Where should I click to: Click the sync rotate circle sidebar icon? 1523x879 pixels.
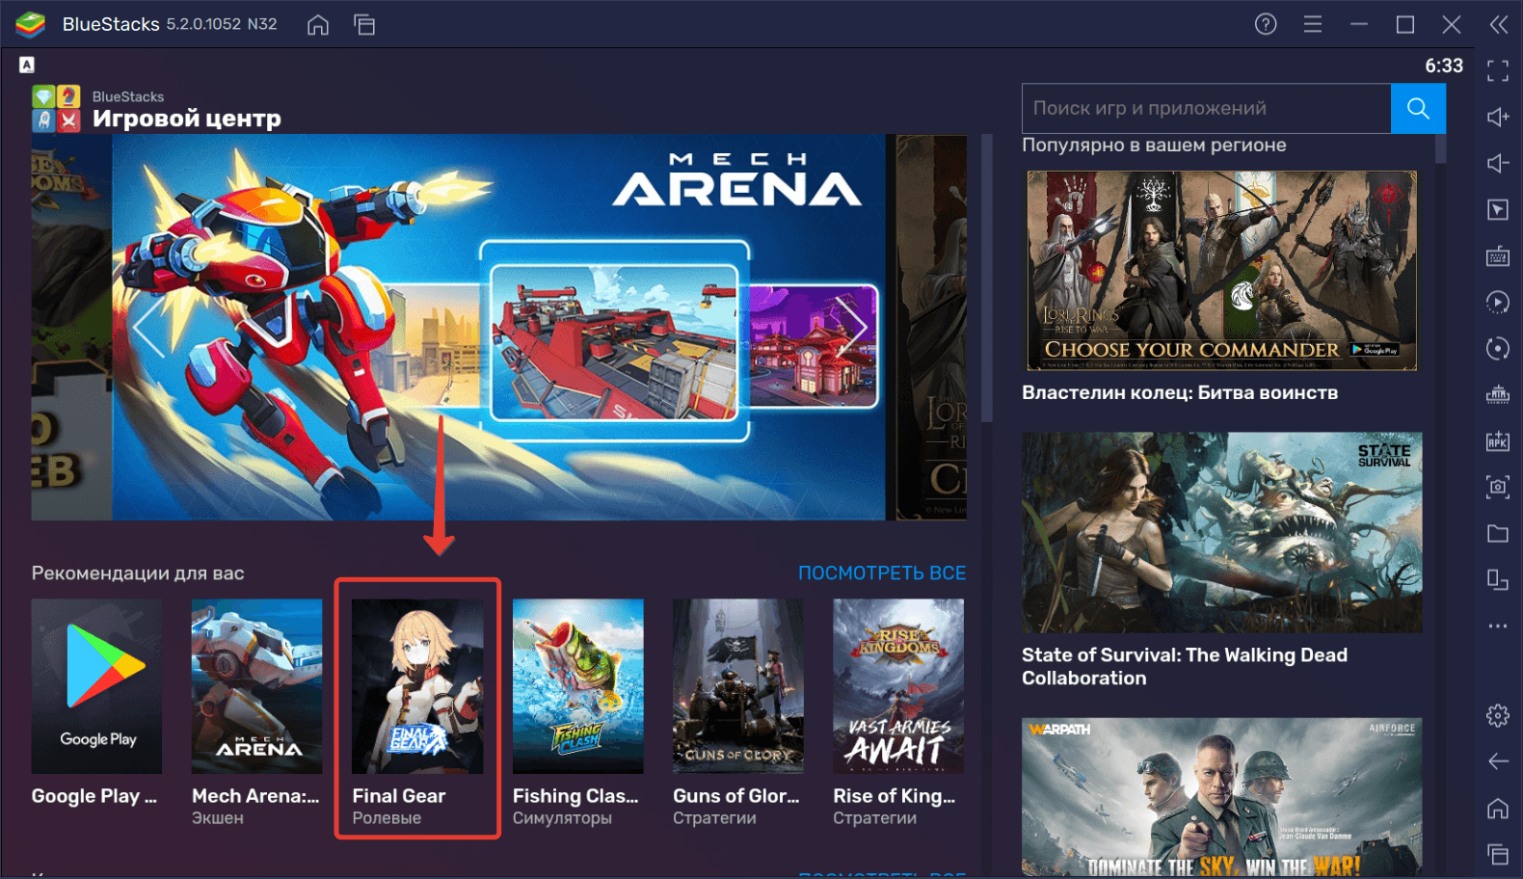tap(1498, 348)
